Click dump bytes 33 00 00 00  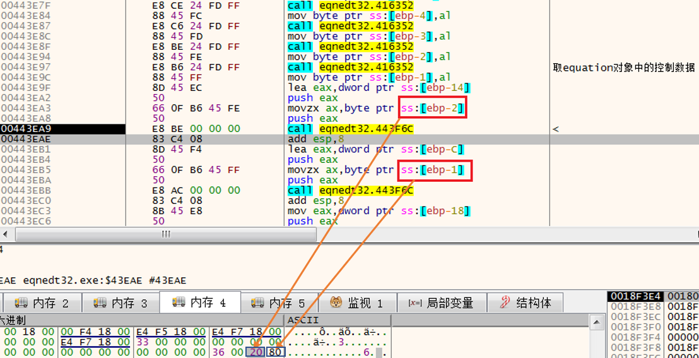tap(171, 342)
